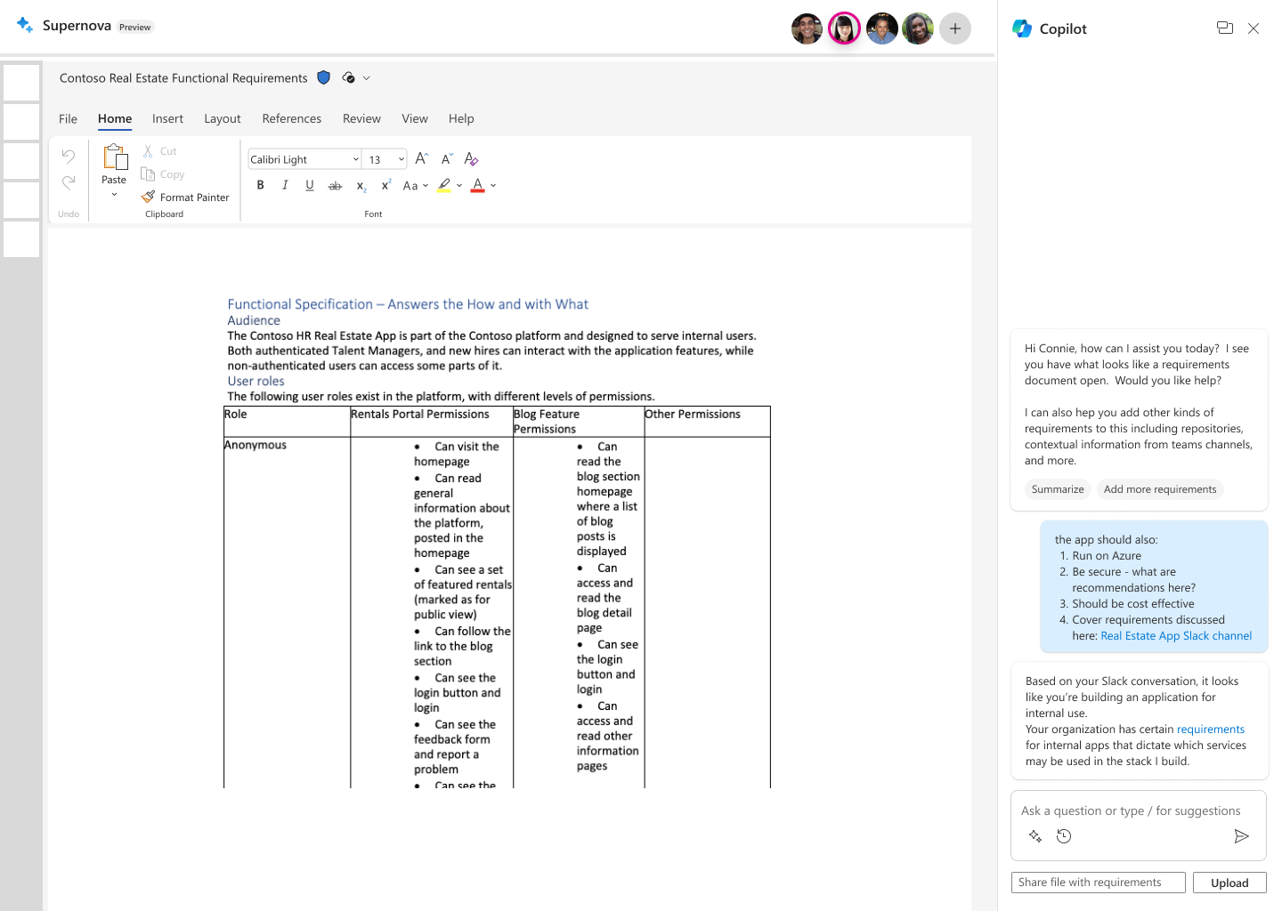
Task: Click the Clear Formatting icon
Action: [471, 158]
